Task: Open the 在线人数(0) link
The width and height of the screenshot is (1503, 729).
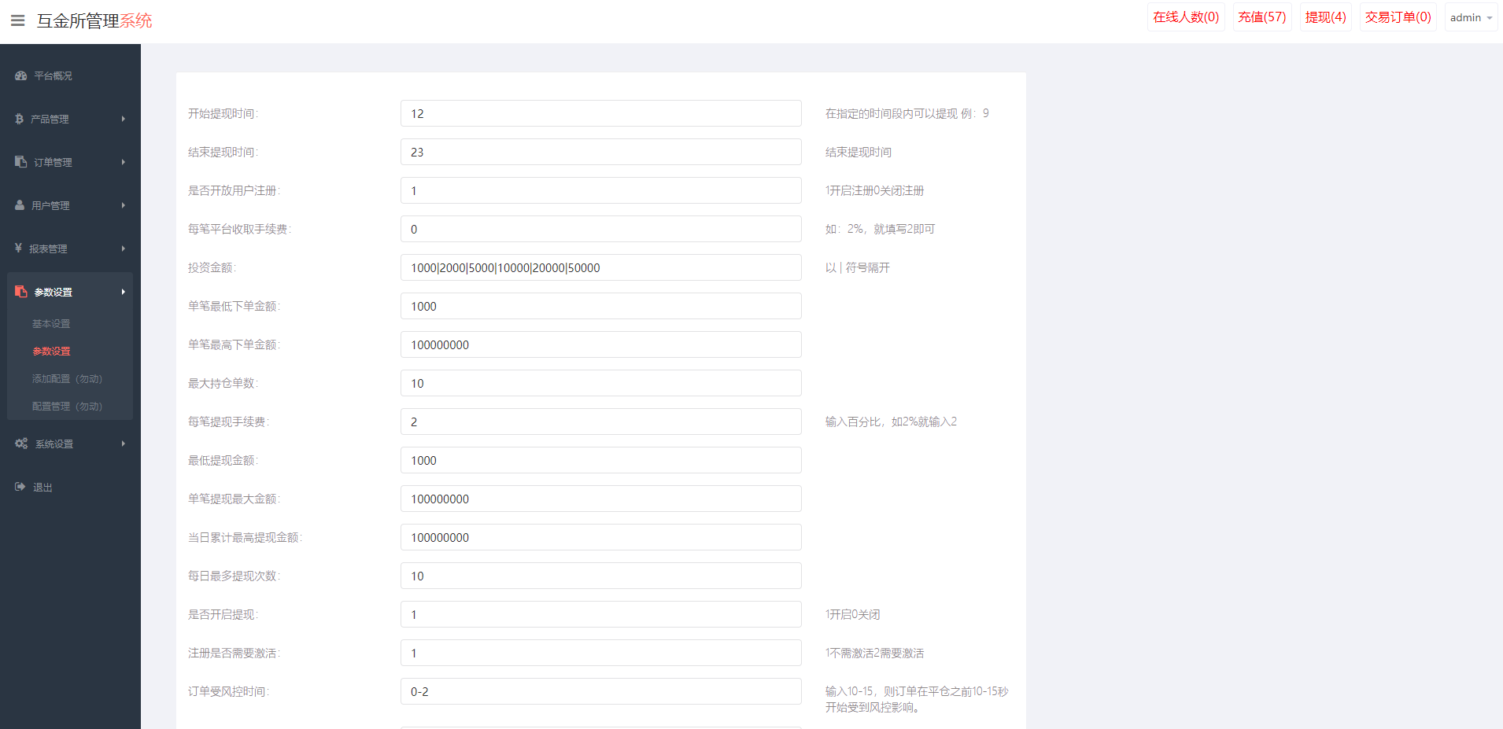Action: pyautogui.click(x=1186, y=17)
